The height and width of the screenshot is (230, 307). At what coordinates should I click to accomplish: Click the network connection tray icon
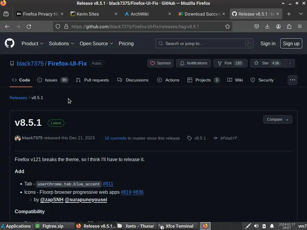point(248,226)
